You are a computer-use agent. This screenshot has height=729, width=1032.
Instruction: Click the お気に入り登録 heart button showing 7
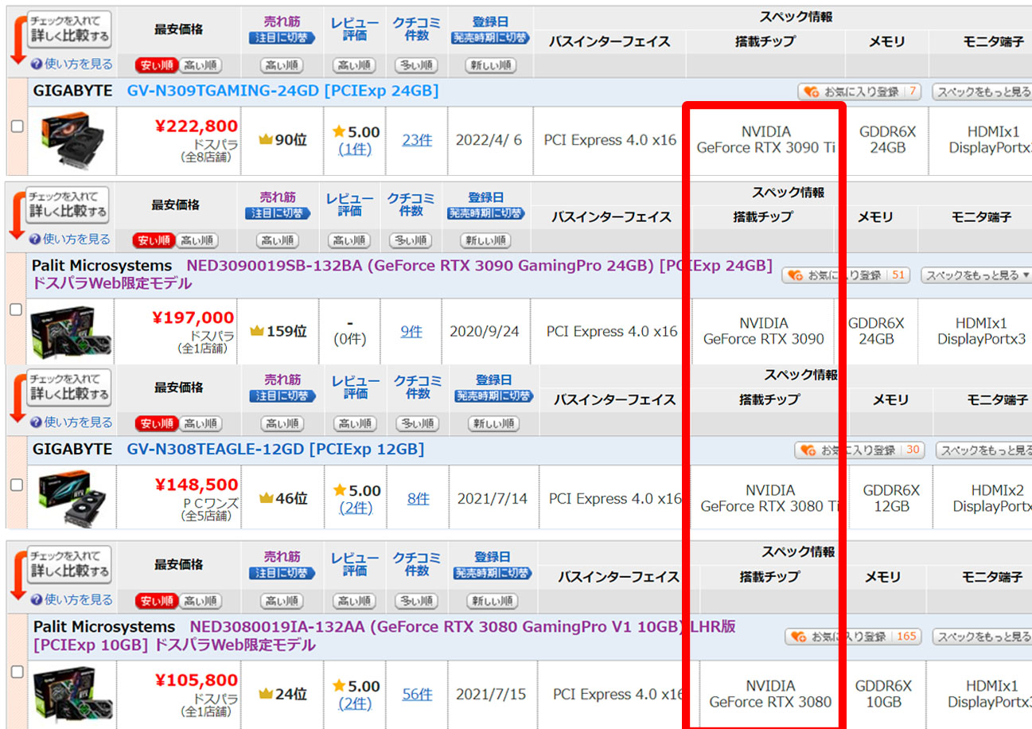click(859, 92)
